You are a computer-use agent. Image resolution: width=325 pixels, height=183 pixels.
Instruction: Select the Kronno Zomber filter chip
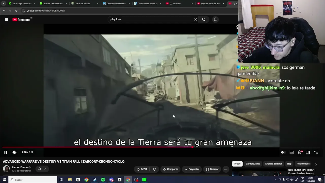pyautogui.click(x=273, y=164)
